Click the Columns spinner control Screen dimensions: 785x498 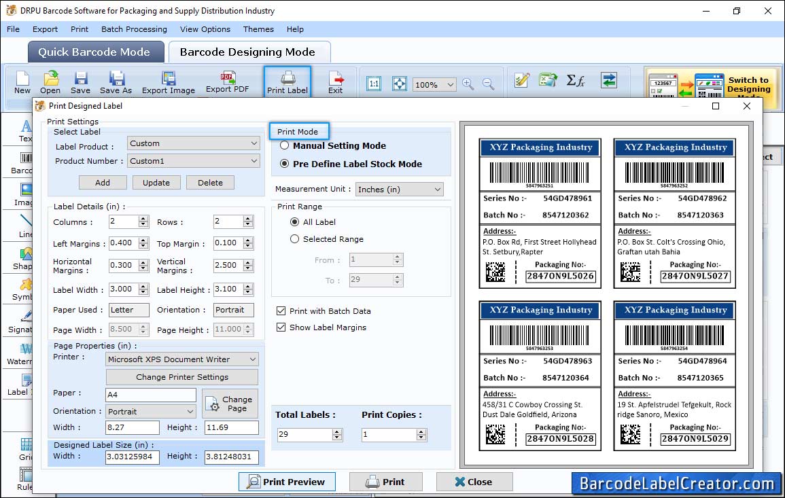tap(143, 221)
